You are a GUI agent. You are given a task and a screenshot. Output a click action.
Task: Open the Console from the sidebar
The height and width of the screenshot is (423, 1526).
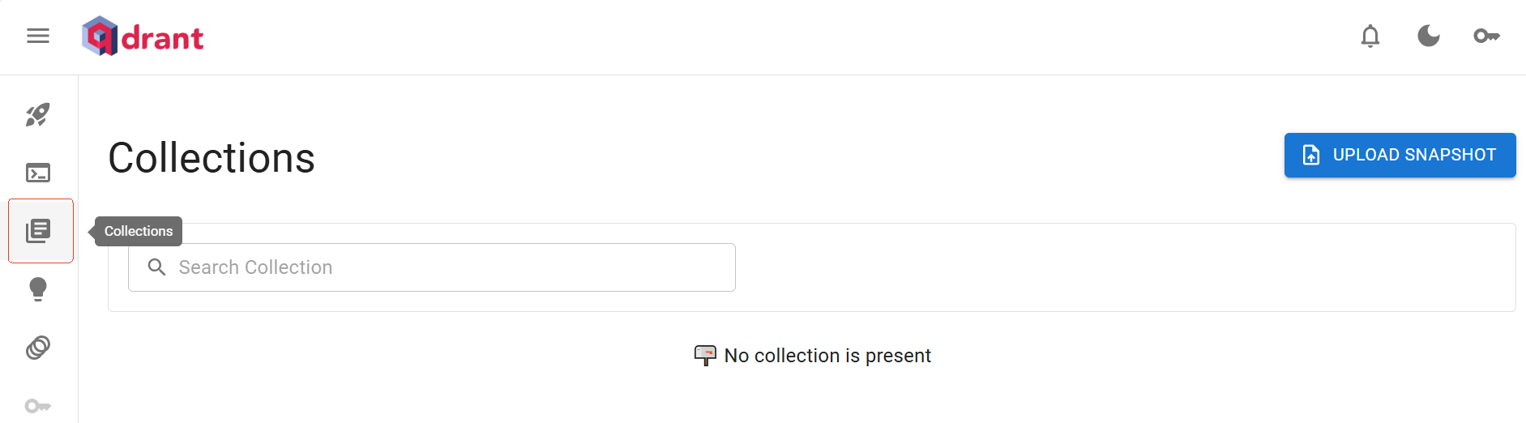(38, 173)
